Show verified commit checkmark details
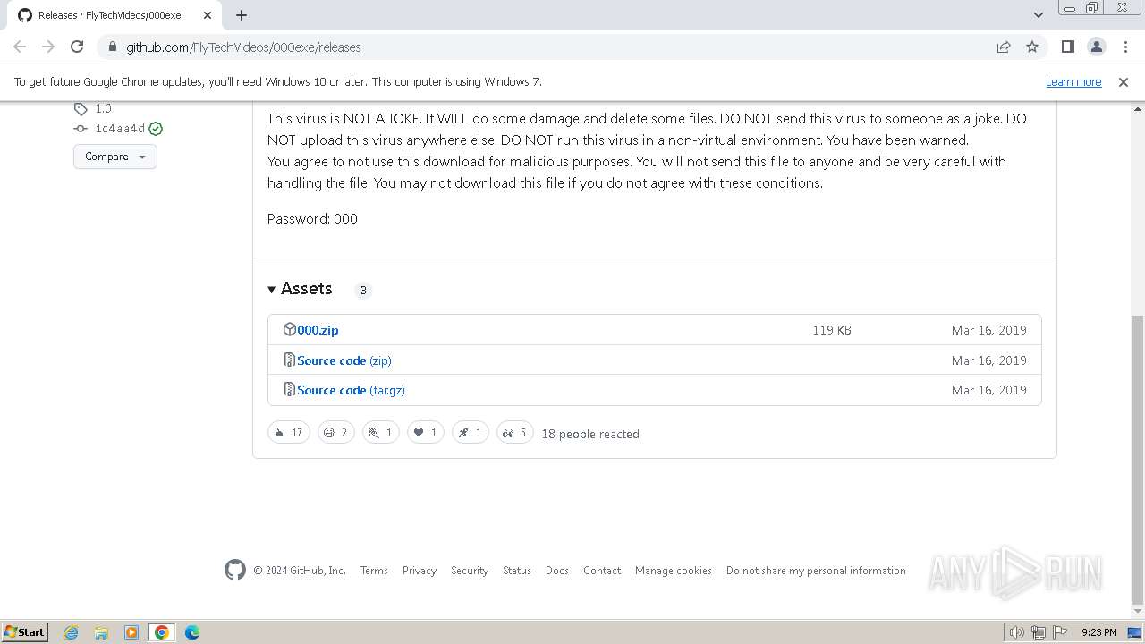Image resolution: width=1145 pixels, height=644 pixels. pos(156,129)
